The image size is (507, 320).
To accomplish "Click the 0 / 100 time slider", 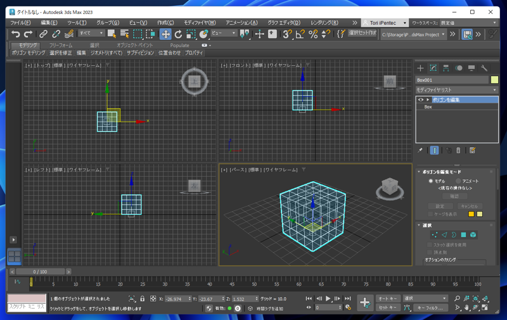I will click(x=41, y=272).
